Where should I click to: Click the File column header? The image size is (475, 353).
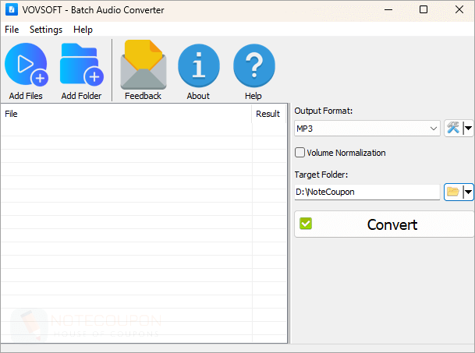126,114
